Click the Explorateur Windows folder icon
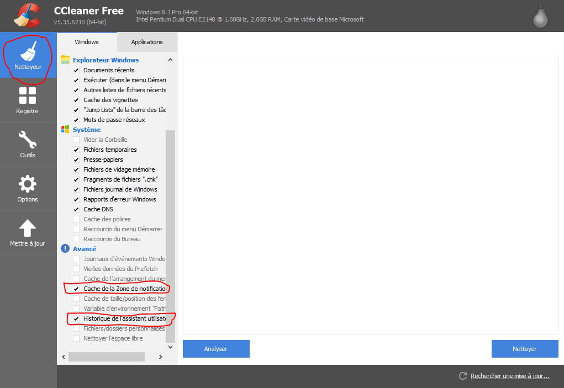The image size is (564, 388). [65, 60]
